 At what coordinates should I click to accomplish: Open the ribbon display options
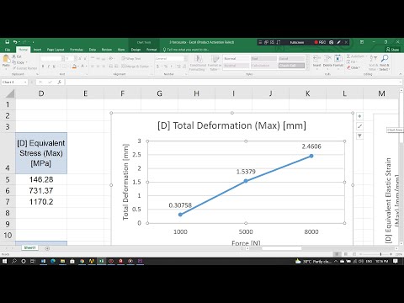(x=362, y=42)
